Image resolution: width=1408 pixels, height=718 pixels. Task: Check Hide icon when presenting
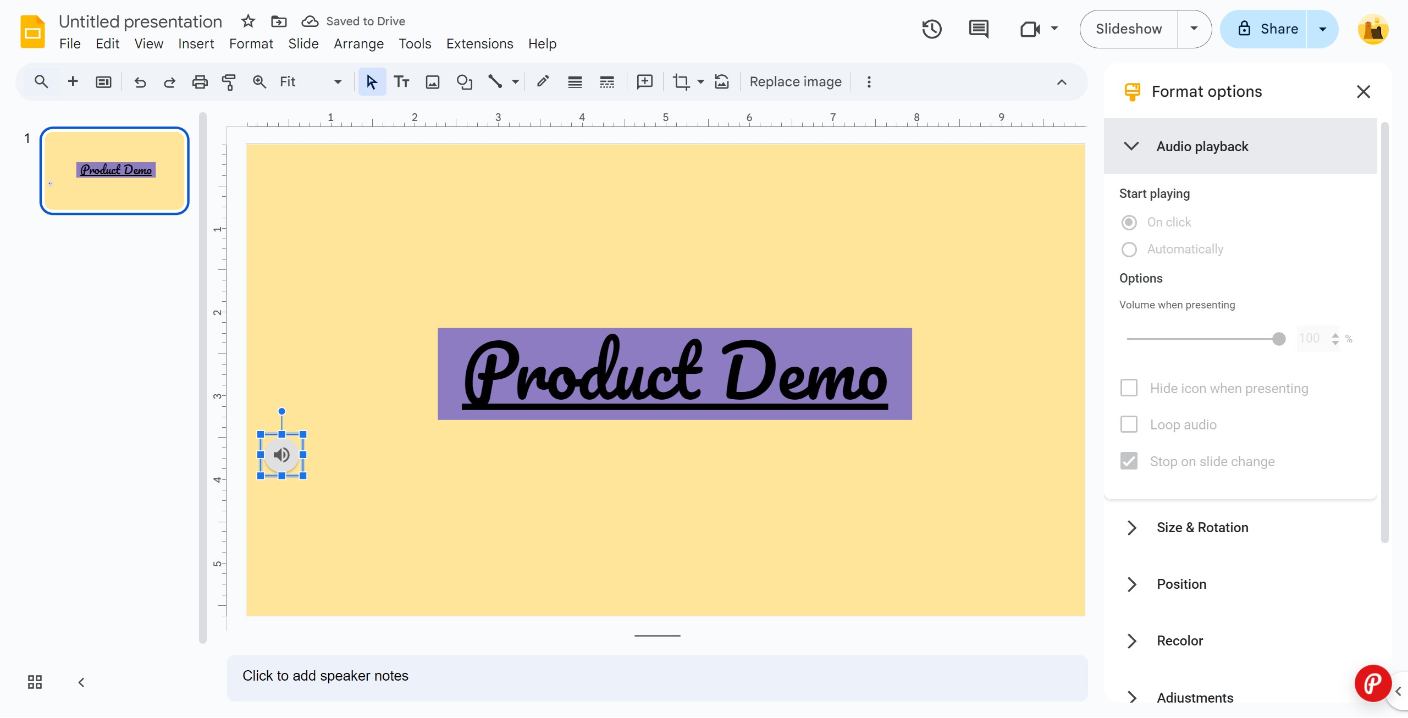pos(1129,388)
